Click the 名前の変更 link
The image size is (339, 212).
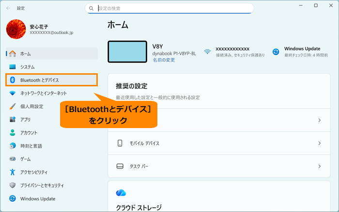point(164,60)
